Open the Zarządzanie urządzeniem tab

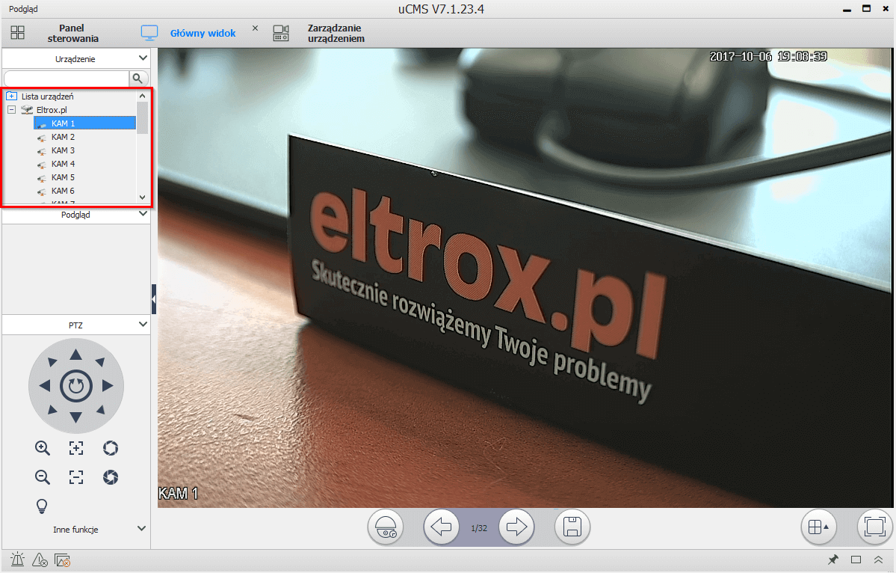336,33
